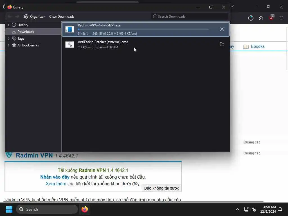
Task: Click the Radmin-VPN exe file icon
Action: tap(70, 29)
